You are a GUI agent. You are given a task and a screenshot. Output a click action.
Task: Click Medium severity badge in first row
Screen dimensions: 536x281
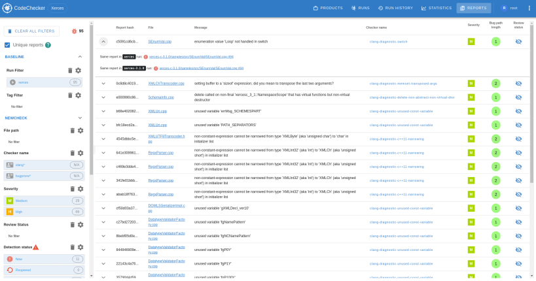[x=471, y=42]
